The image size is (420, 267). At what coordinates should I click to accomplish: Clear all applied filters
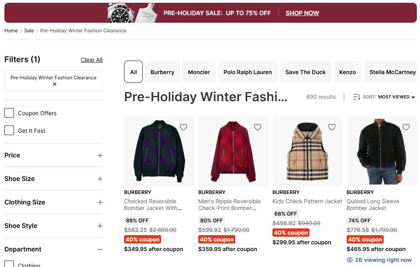pos(91,60)
